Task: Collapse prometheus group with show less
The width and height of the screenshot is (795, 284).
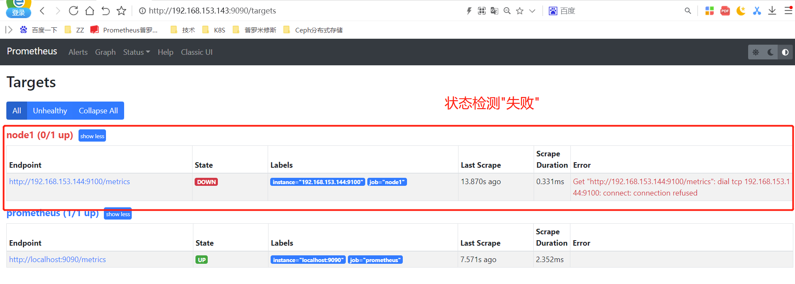Action: pyautogui.click(x=118, y=214)
